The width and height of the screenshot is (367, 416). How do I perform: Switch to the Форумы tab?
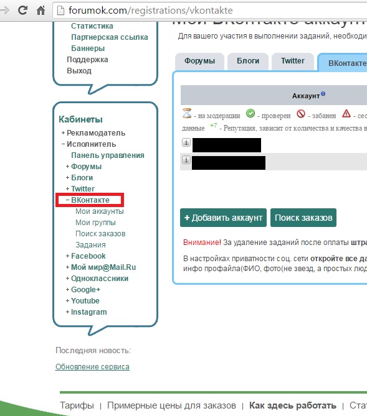tap(199, 62)
